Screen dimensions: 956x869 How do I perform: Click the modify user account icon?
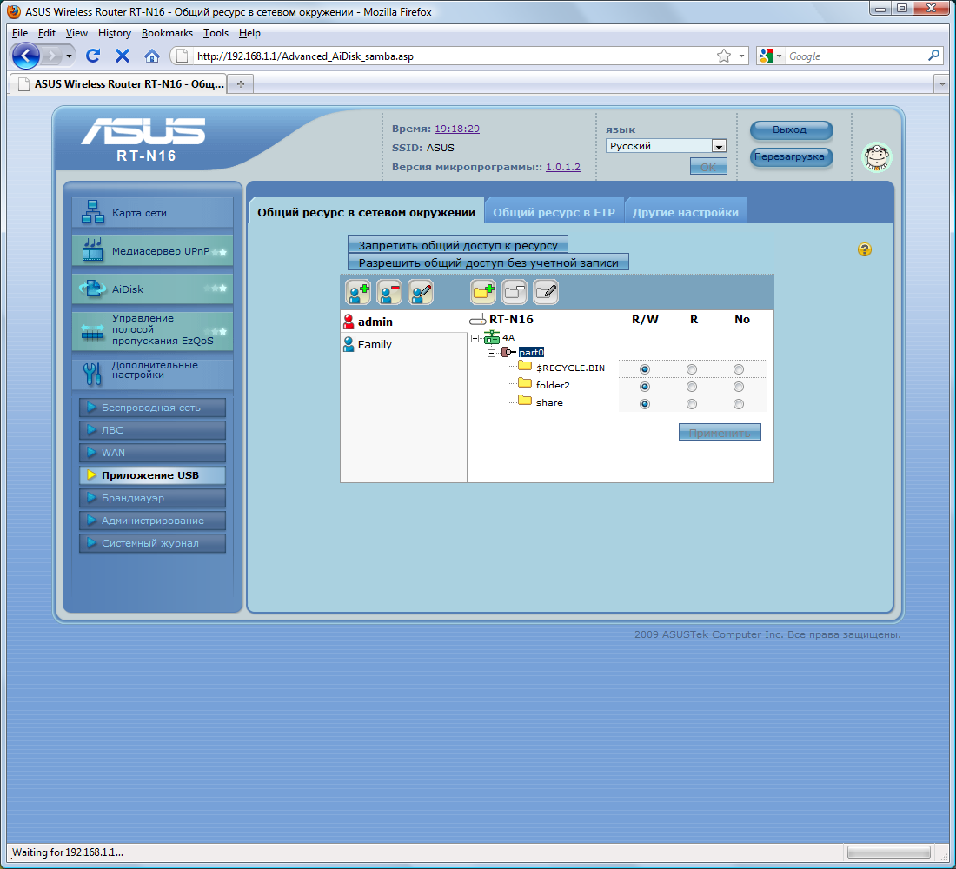pos(421,292)
